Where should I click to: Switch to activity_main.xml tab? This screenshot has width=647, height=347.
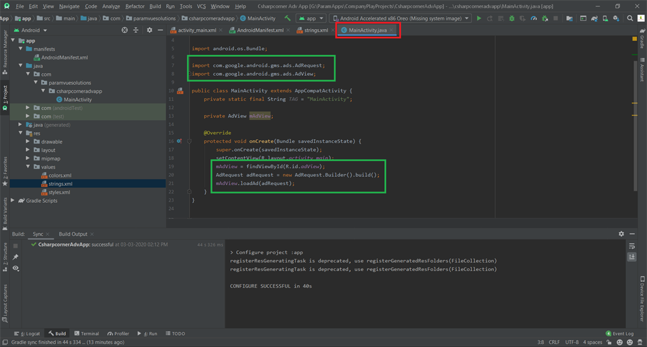pyautogui.click(x=197, y=30)
